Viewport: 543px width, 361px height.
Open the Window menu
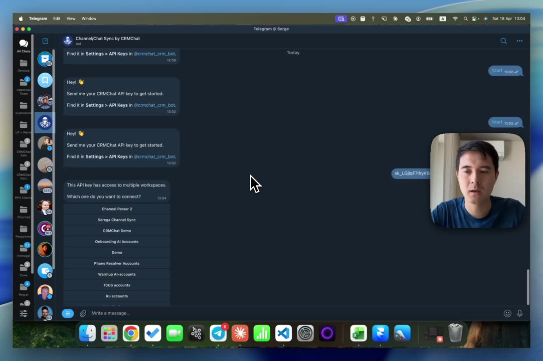89,19
